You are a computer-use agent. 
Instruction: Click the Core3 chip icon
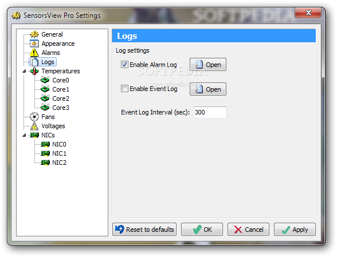pyautogui.click(x=45, y=108)
